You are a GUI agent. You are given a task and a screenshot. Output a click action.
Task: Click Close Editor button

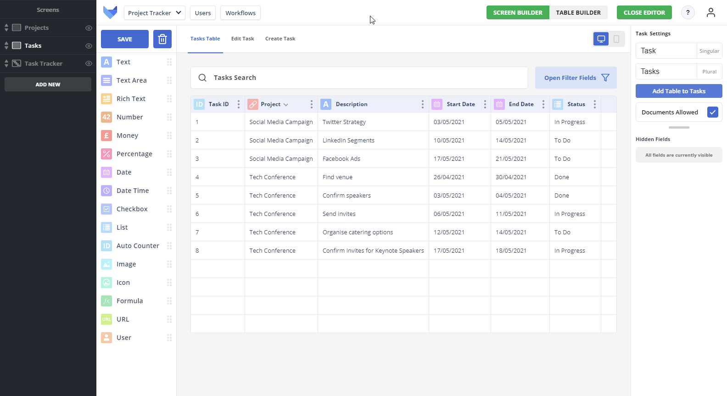644,12
